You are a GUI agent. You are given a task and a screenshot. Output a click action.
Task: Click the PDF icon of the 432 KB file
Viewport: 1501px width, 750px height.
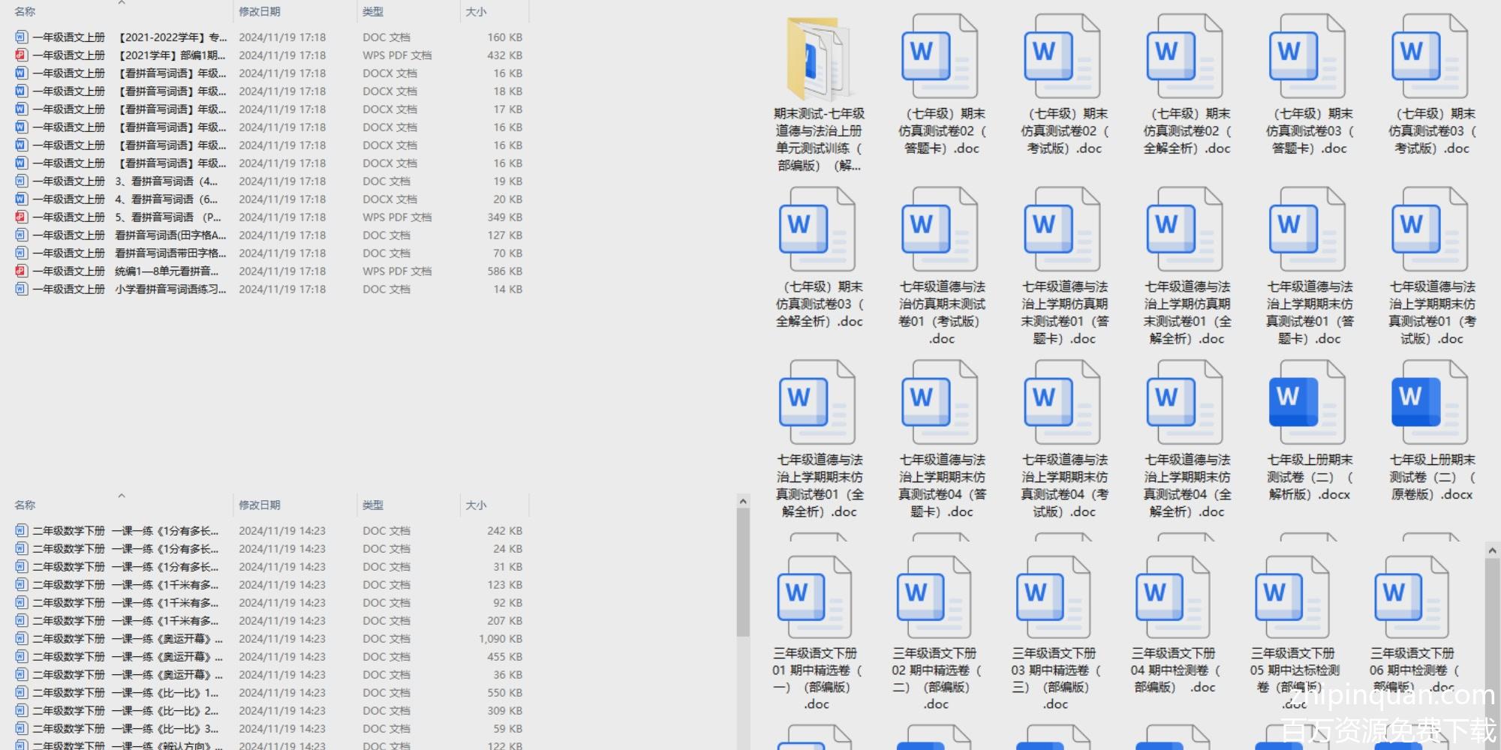(x=21, y=55)
